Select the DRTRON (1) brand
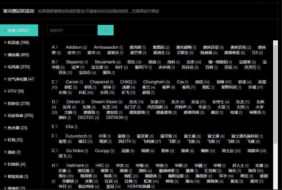The image size is (282, 190). click(117, 118)
